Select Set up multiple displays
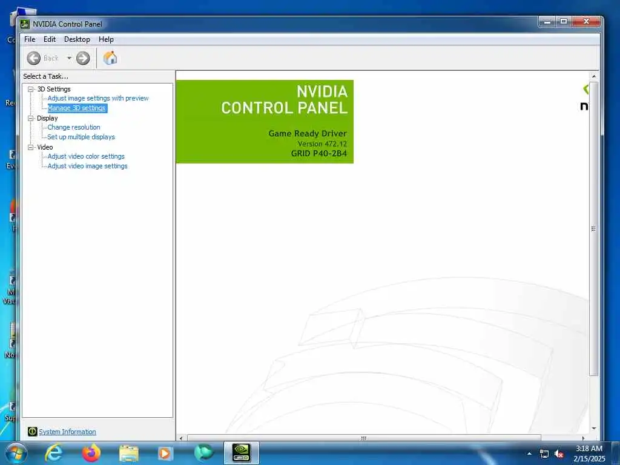The width and height of the screenshot is (620, 465). [81, 137]
